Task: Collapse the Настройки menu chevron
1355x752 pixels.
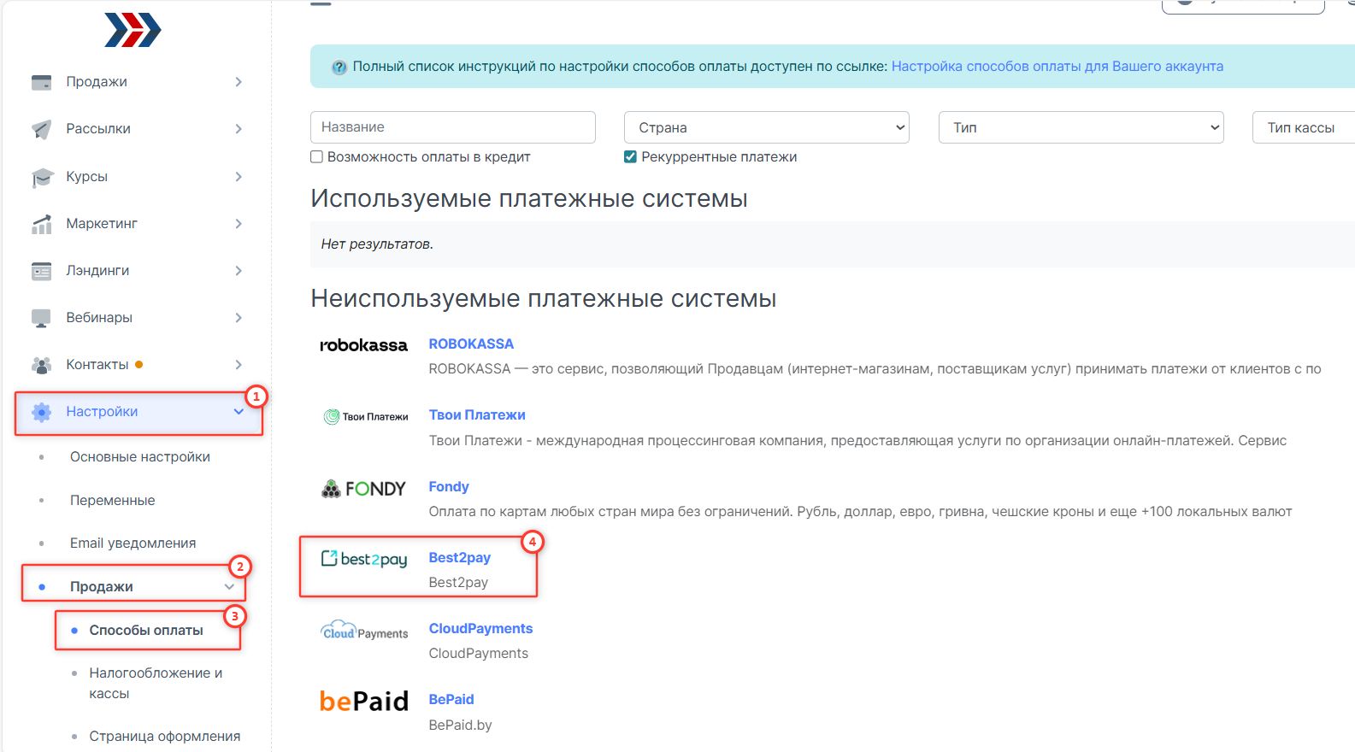Action: tap(239, 412)
